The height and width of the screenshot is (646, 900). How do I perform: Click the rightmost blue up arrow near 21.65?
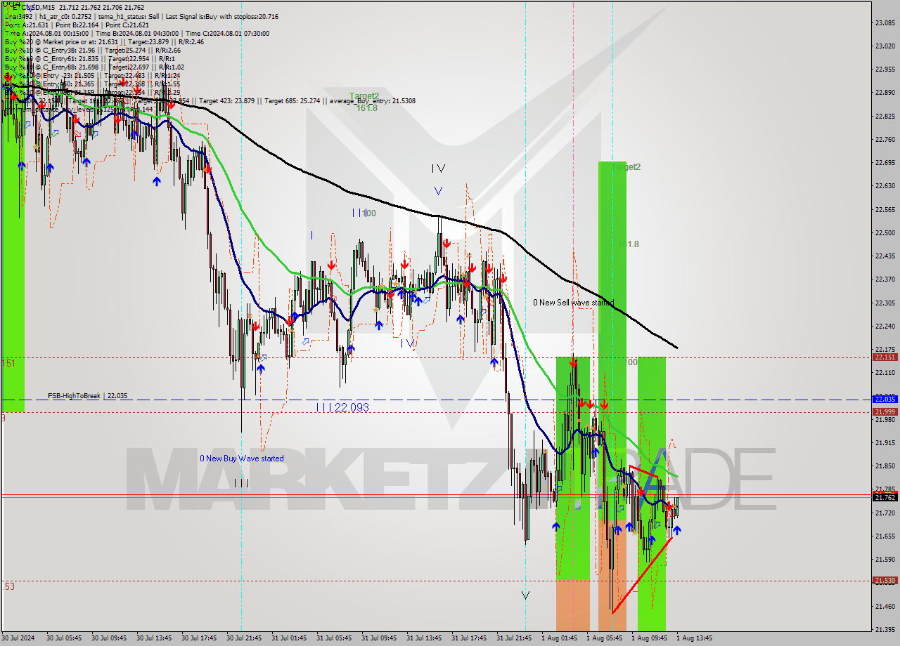coord(676,530)
